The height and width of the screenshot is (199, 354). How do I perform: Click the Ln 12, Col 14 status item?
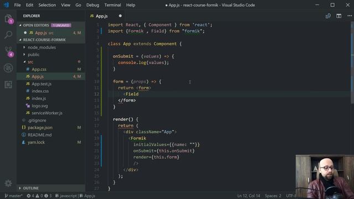pyautogui.click(x=248, y=196)
